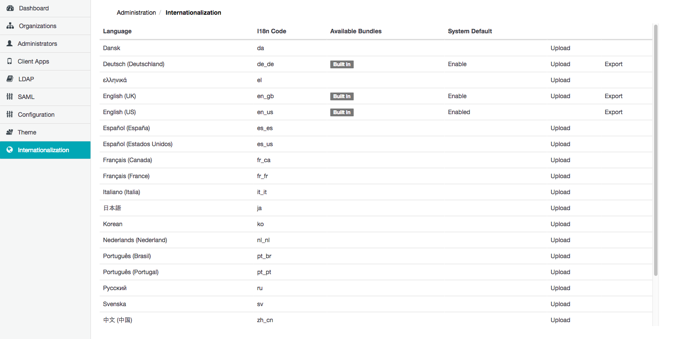Enable English (UK) as system default
This screenshot has height=339, width=674.
click(x=457, y=96)
